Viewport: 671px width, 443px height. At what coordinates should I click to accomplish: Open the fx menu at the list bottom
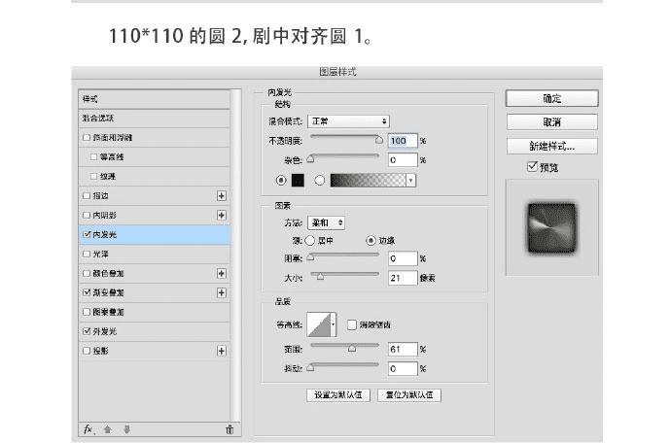pos(88,429)
